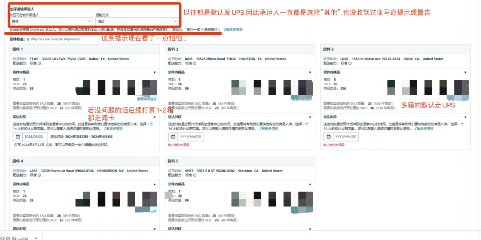Viewport: 481px width, 240px height.
Task: Click info icon beside 标准 in 货件 3
Action: (350, 63)
